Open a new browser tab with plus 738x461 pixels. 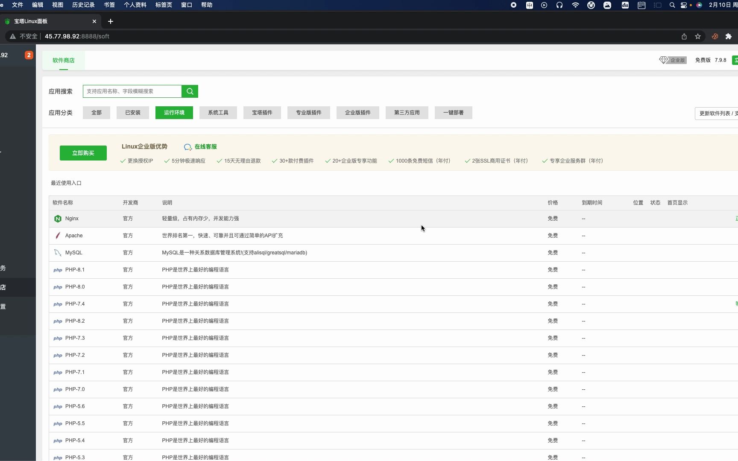[111, 21]
